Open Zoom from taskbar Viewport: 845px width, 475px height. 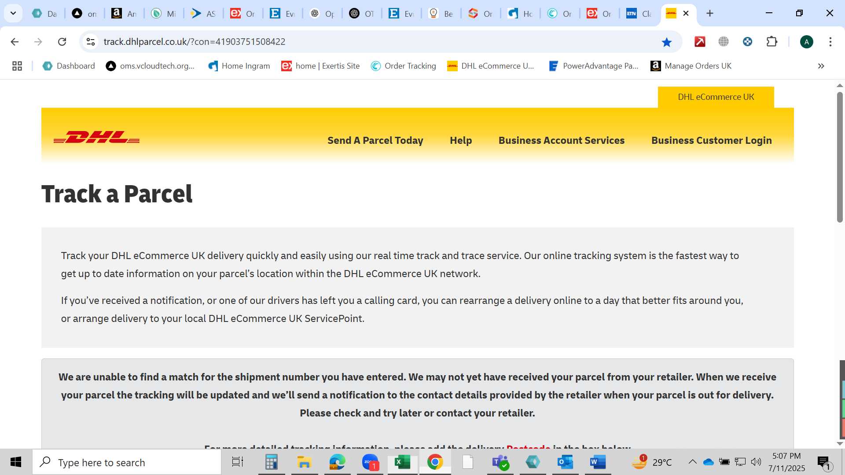pos(370,462)
